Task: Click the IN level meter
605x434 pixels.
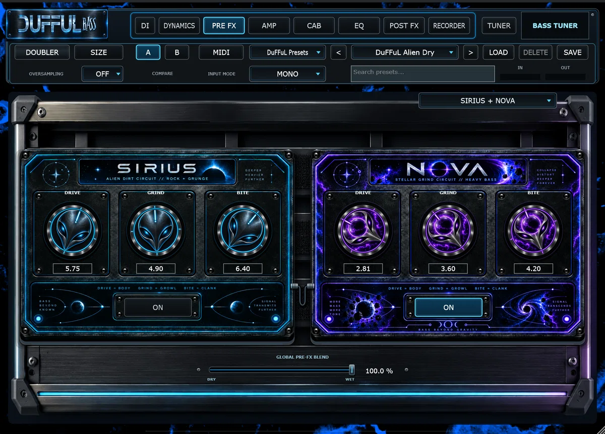Action: coord(520,77)
